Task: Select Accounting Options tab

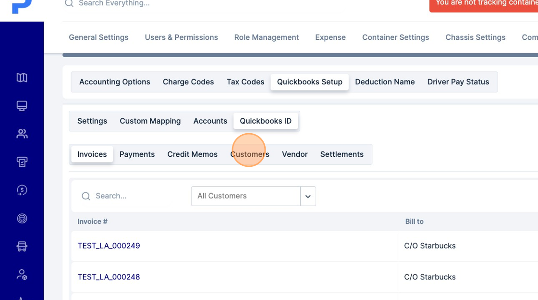Action: [115, 82]
